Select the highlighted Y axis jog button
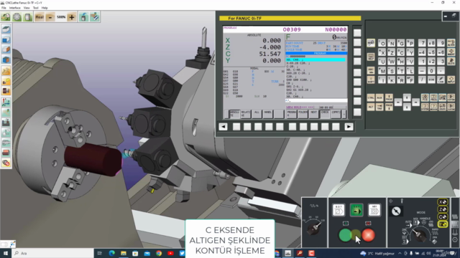Viewport: 460px width, 258px height. [x=443, y=224]
